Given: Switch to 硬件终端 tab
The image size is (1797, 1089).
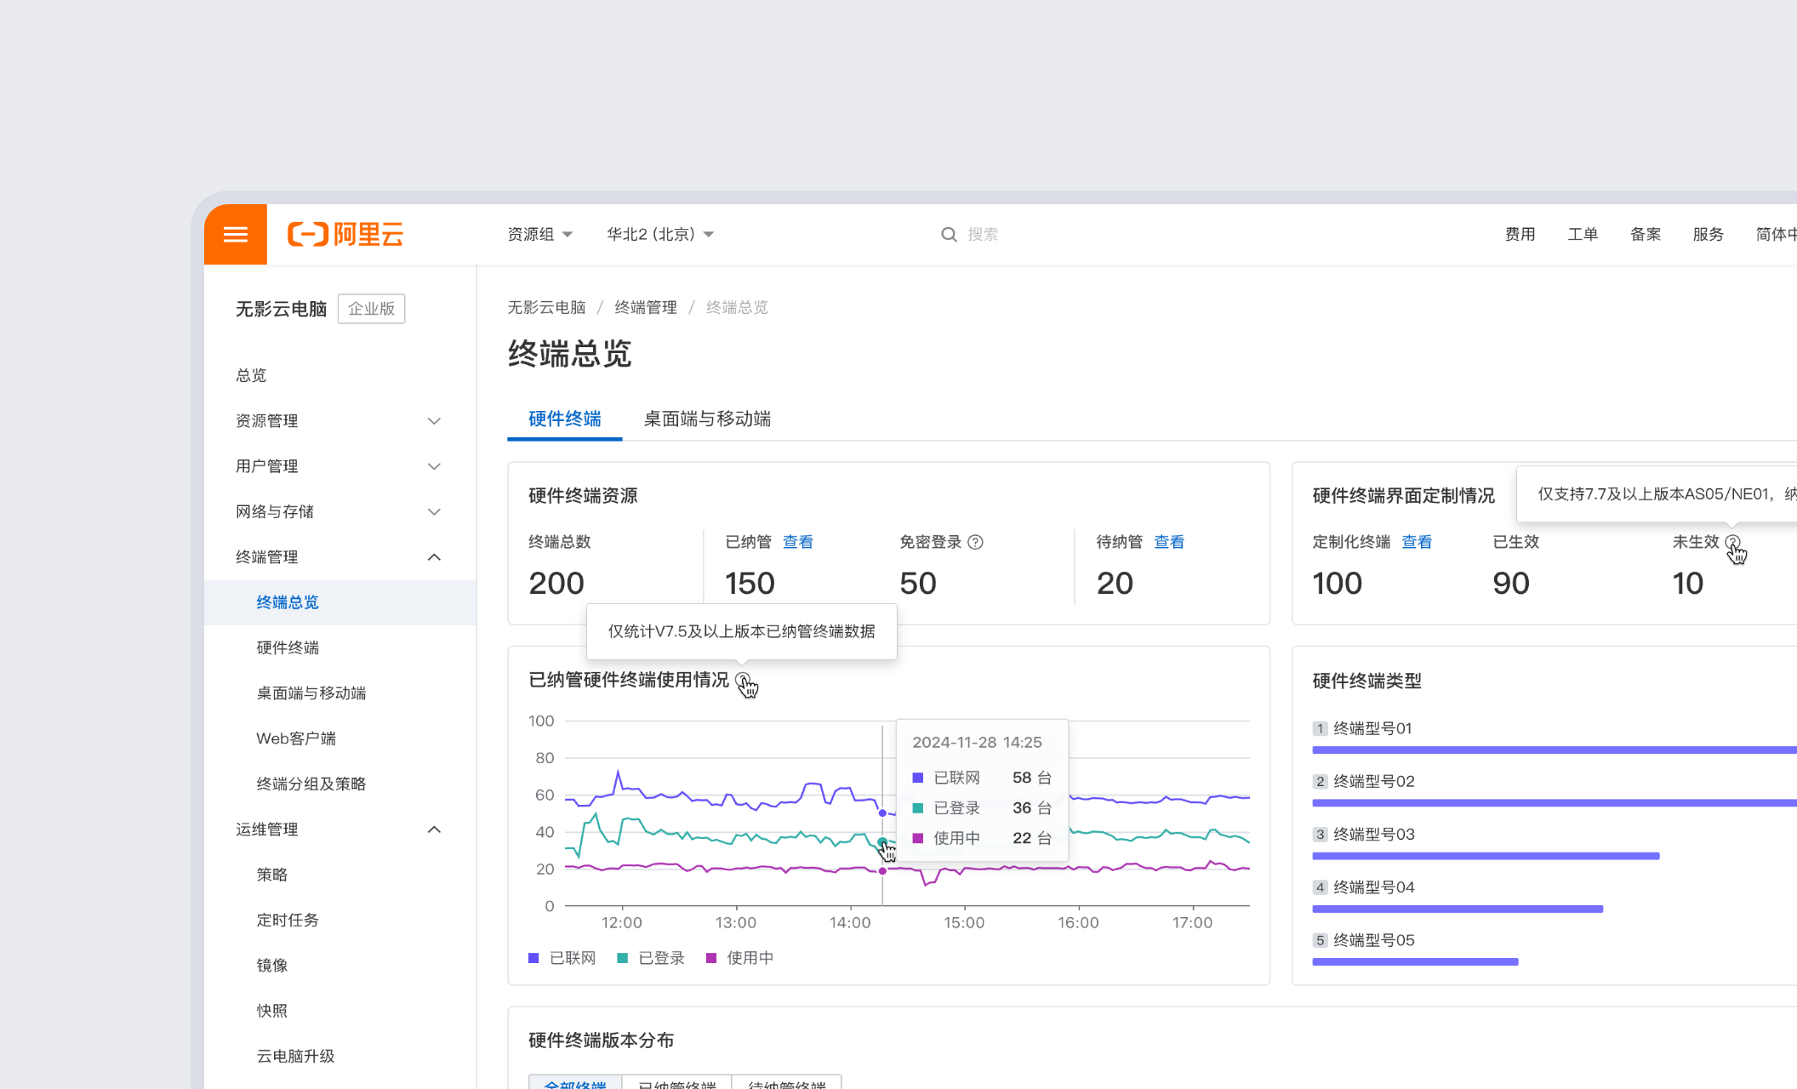Looking at the screenshot, I should tap(565, 419).
